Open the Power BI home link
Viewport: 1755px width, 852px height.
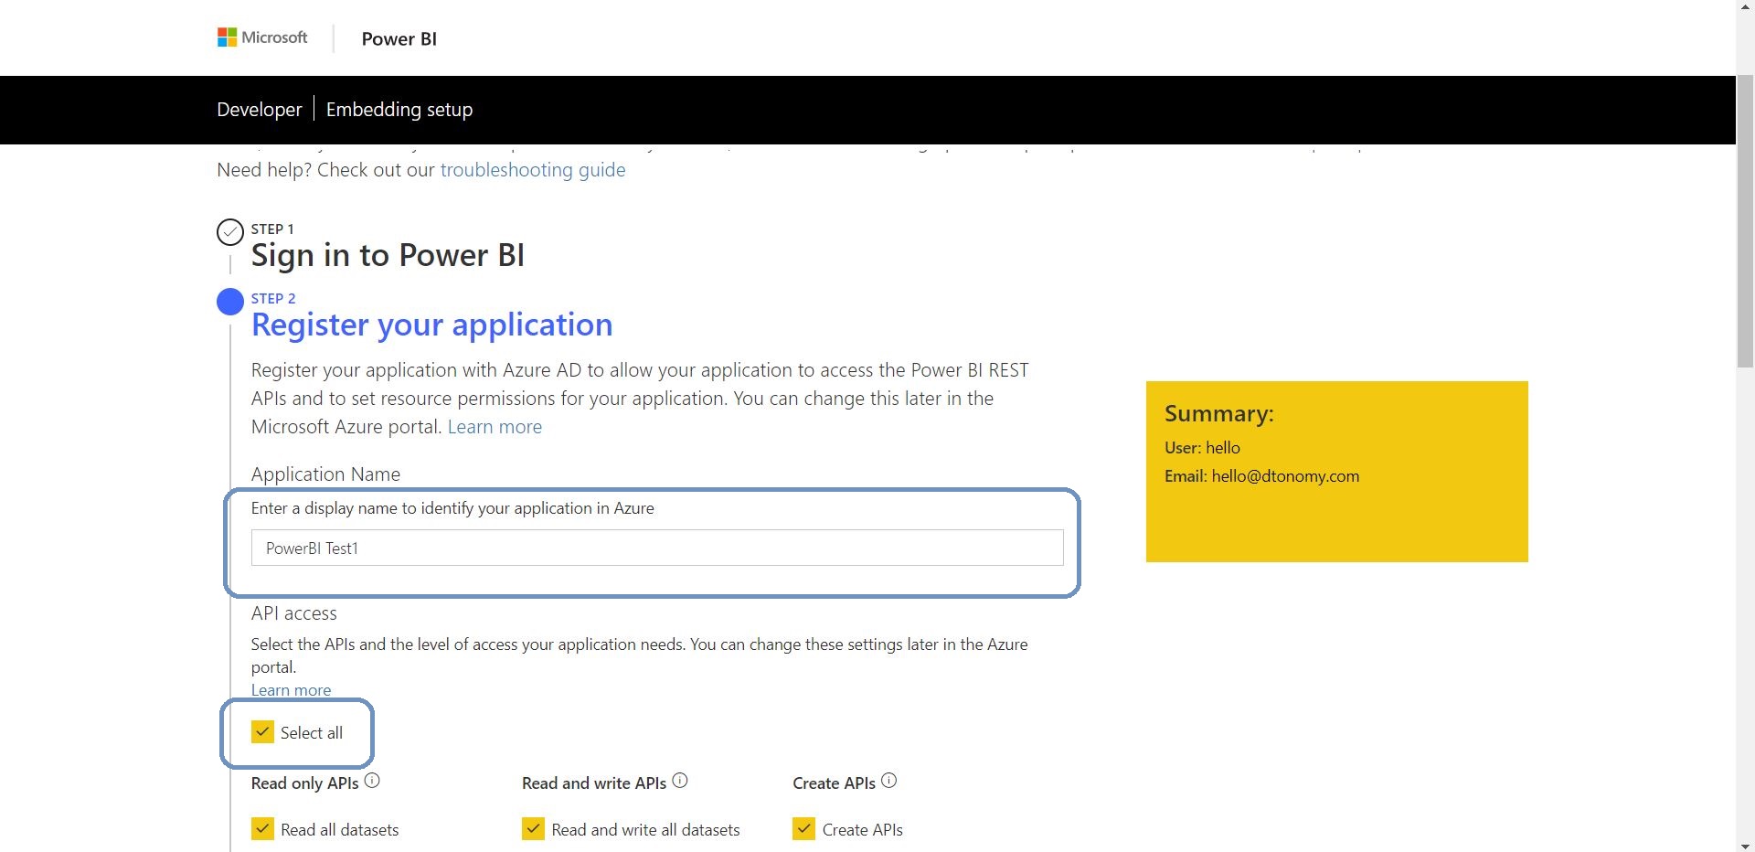(x=399, y=38)
